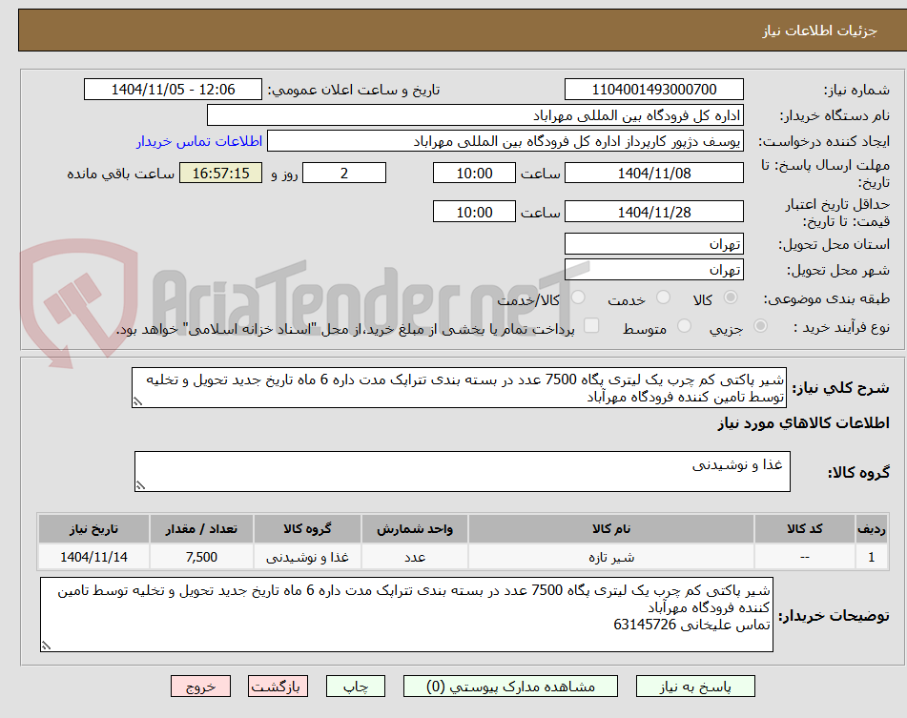The height and width of the screenshot is (718, 907).
Task: Open مشاهده مدارک پیوستی (0) attachments
Action: 510,687
